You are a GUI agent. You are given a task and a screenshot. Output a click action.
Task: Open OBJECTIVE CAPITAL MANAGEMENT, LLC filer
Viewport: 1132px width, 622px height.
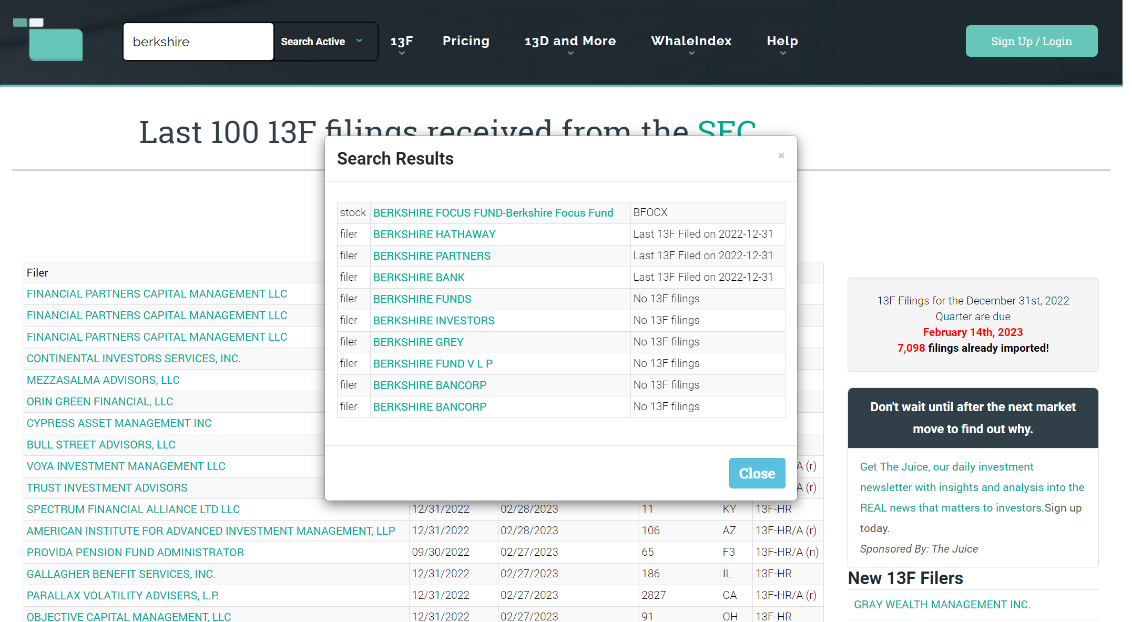[129, 617]
